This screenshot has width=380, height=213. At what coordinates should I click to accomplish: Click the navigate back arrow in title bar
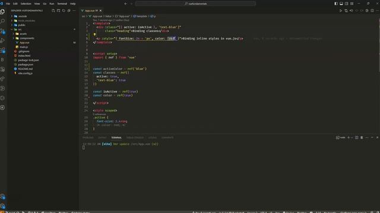pos(125,4)
